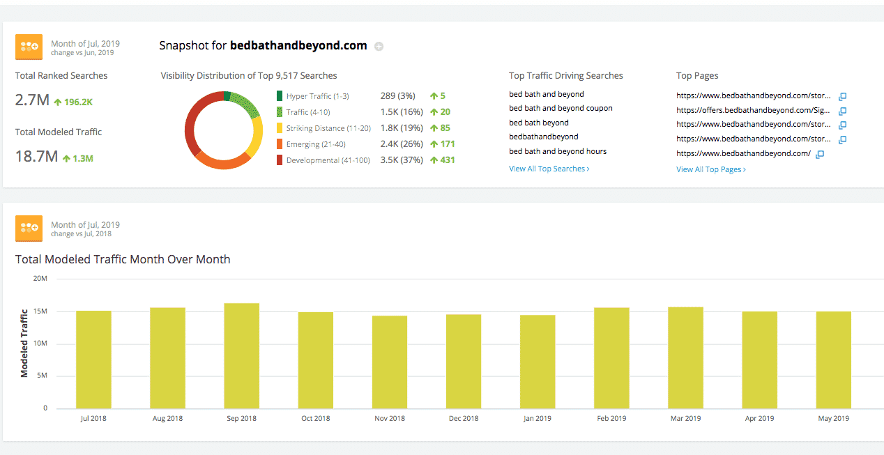Click the orange icon beside Month of Jul, 2019 in the Snapshot panel
The width and height of the screenshot is (884, 455).
[x=29, y=48]
